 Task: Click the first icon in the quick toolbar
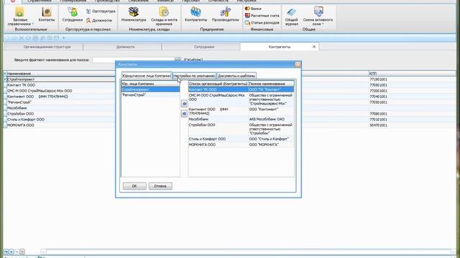7,38
